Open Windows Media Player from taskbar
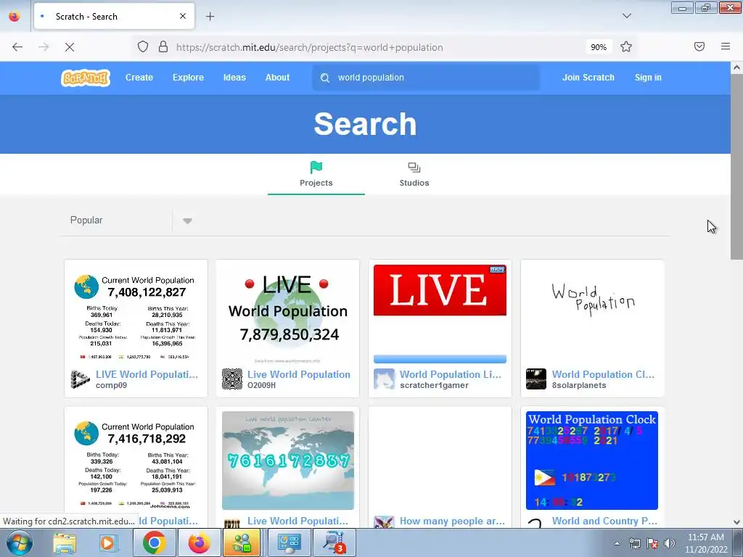This screenshot has width=743, height=557. (108, 542)
